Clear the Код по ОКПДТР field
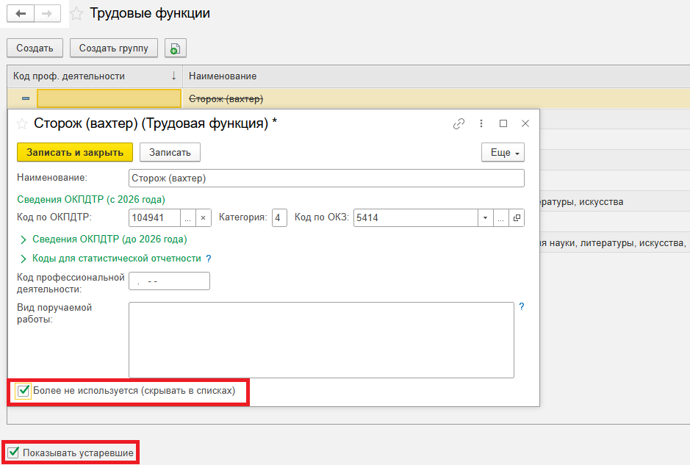The width and height of the screenshot is (690, 465). tap(204, 218)
